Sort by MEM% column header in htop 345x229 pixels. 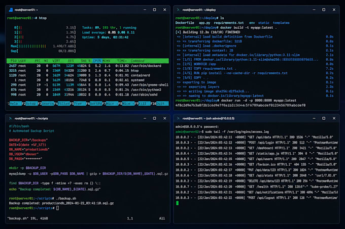click(106, 61)
